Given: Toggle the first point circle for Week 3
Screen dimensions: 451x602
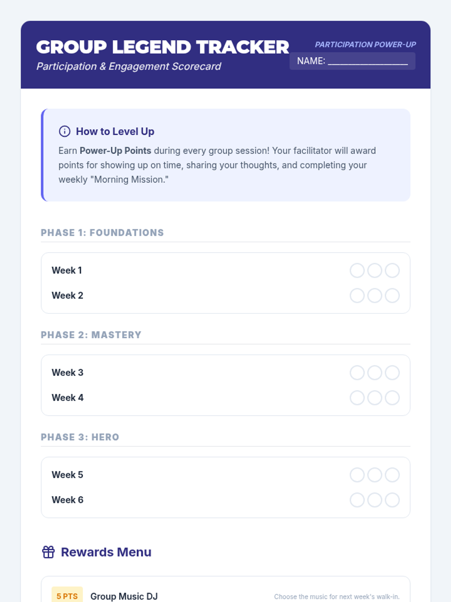Looking at the screenshot, I should 357,373.
